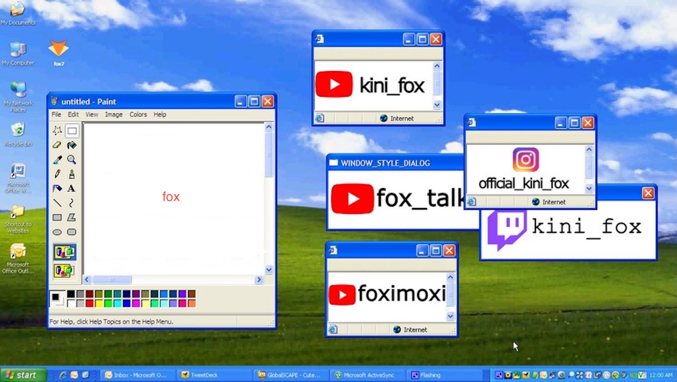The height and width of the screenshot is (382, 677).
Task: Pick the Magnifier tool in Paint
Action: pos(72,160)
